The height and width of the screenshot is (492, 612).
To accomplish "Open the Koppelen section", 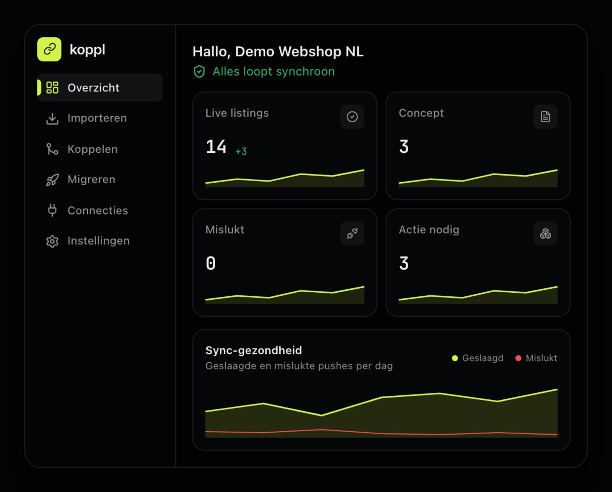I will (100, 149).
